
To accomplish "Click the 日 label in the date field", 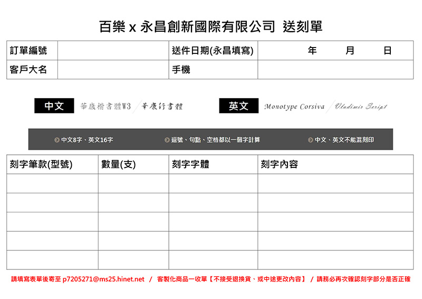I will point(388,51).
